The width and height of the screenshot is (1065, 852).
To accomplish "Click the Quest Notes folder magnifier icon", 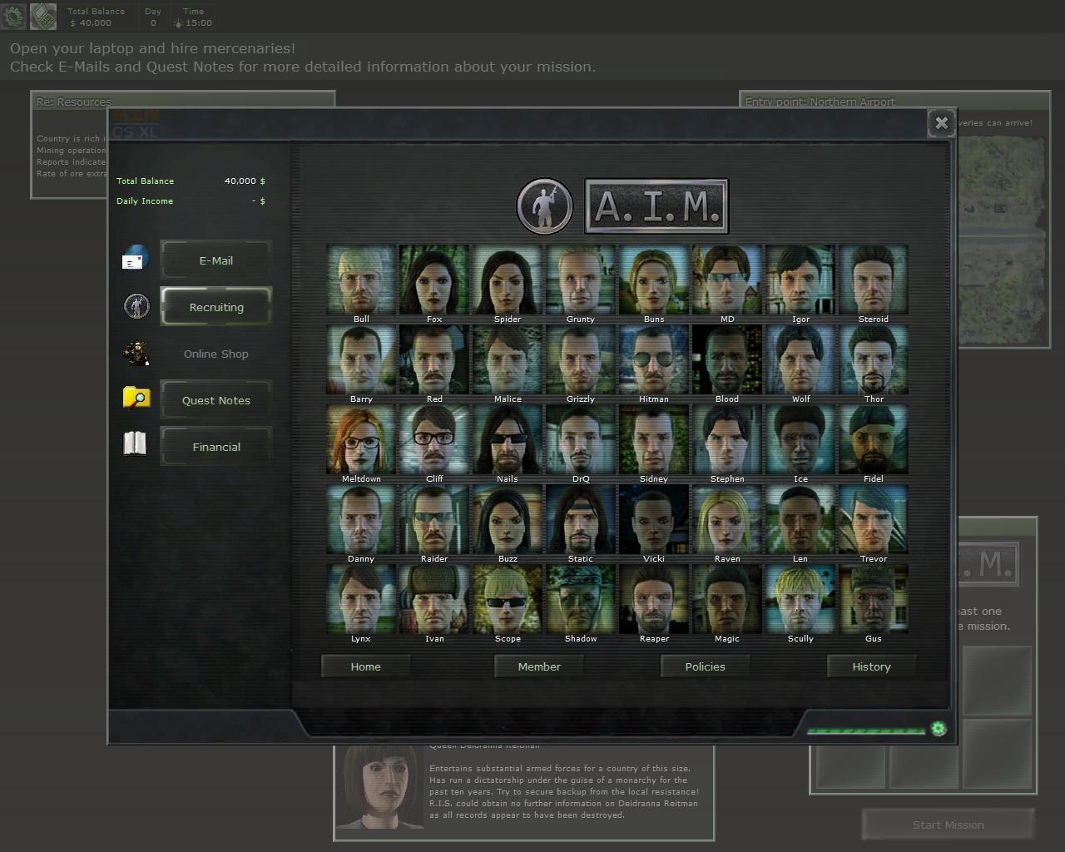I will point(136,398).
